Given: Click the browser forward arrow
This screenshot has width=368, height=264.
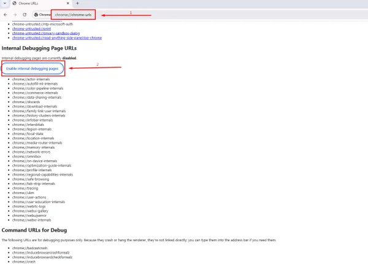Looking at the screenshot, I should pos(15,14).
